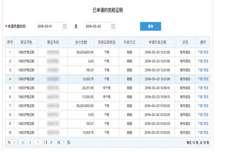This screenshot has width=228, height=152.
Task: Click 预览 link in row 8
Action: coord(206,115)
